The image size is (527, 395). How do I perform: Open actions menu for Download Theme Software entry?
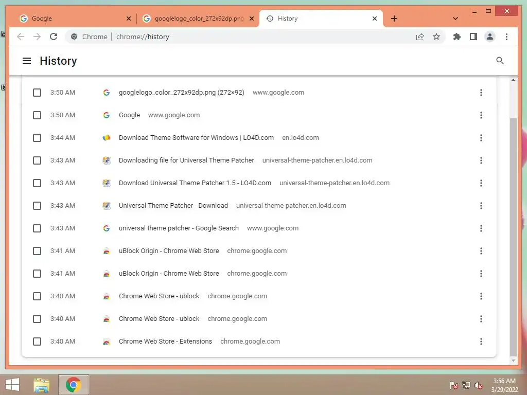(481, 138)
